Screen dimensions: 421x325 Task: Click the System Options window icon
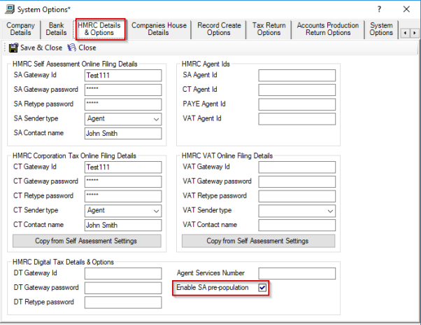(10, 9)
